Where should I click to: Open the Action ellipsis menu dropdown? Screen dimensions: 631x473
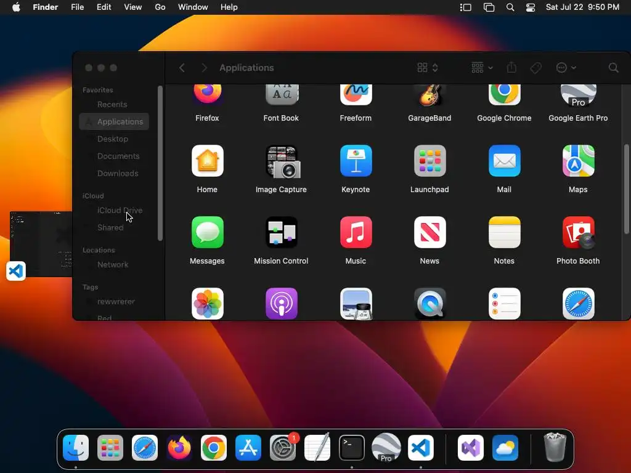coord(566,68)
